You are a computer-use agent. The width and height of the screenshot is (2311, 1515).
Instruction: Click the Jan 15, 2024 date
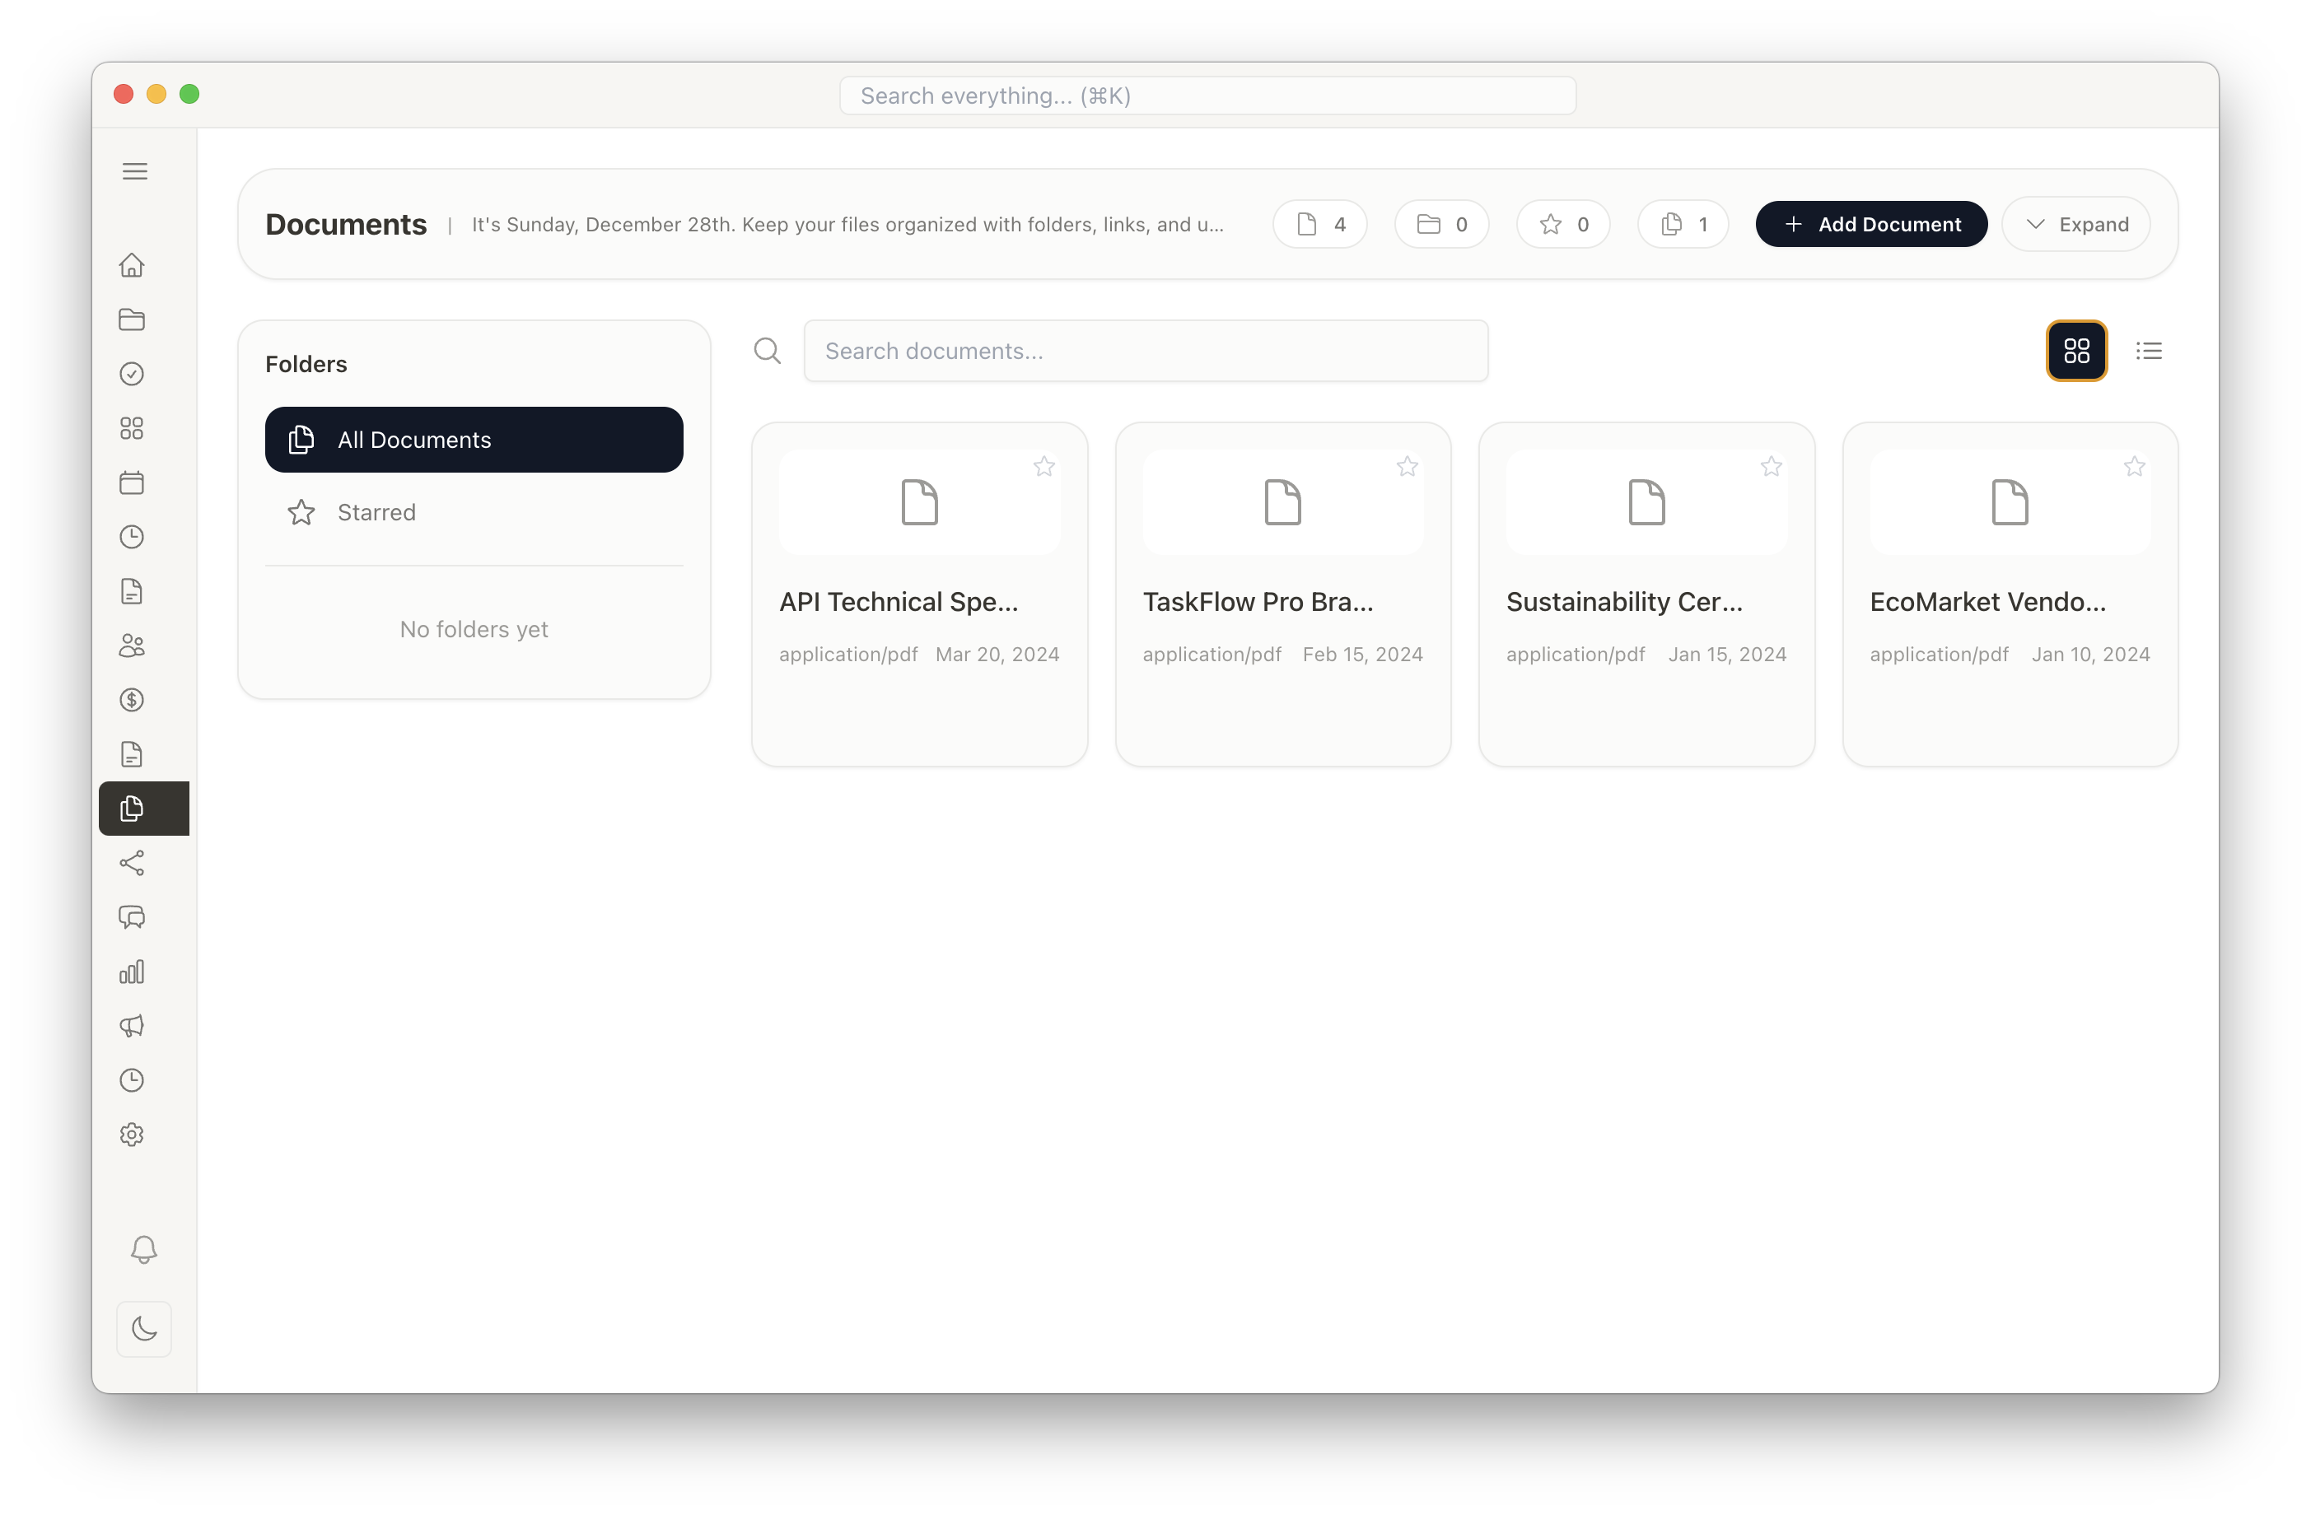1727,654
